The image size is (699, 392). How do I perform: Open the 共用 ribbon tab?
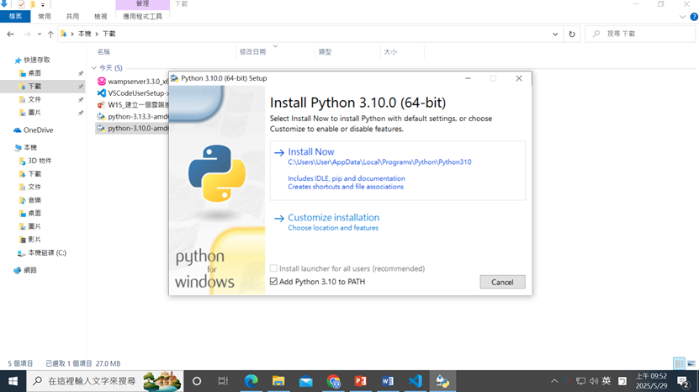tap(72, 17)
